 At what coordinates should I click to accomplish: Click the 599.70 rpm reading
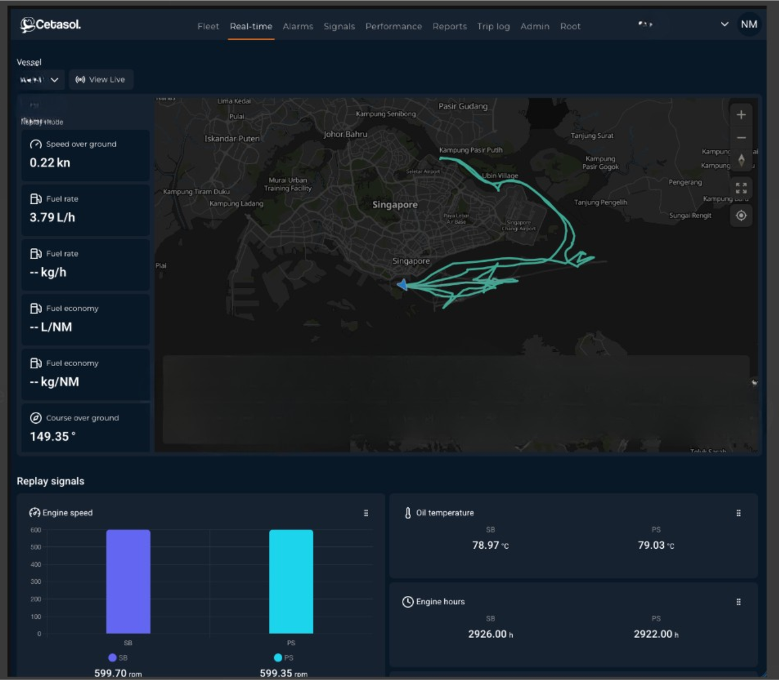click(x=118, y=674)
